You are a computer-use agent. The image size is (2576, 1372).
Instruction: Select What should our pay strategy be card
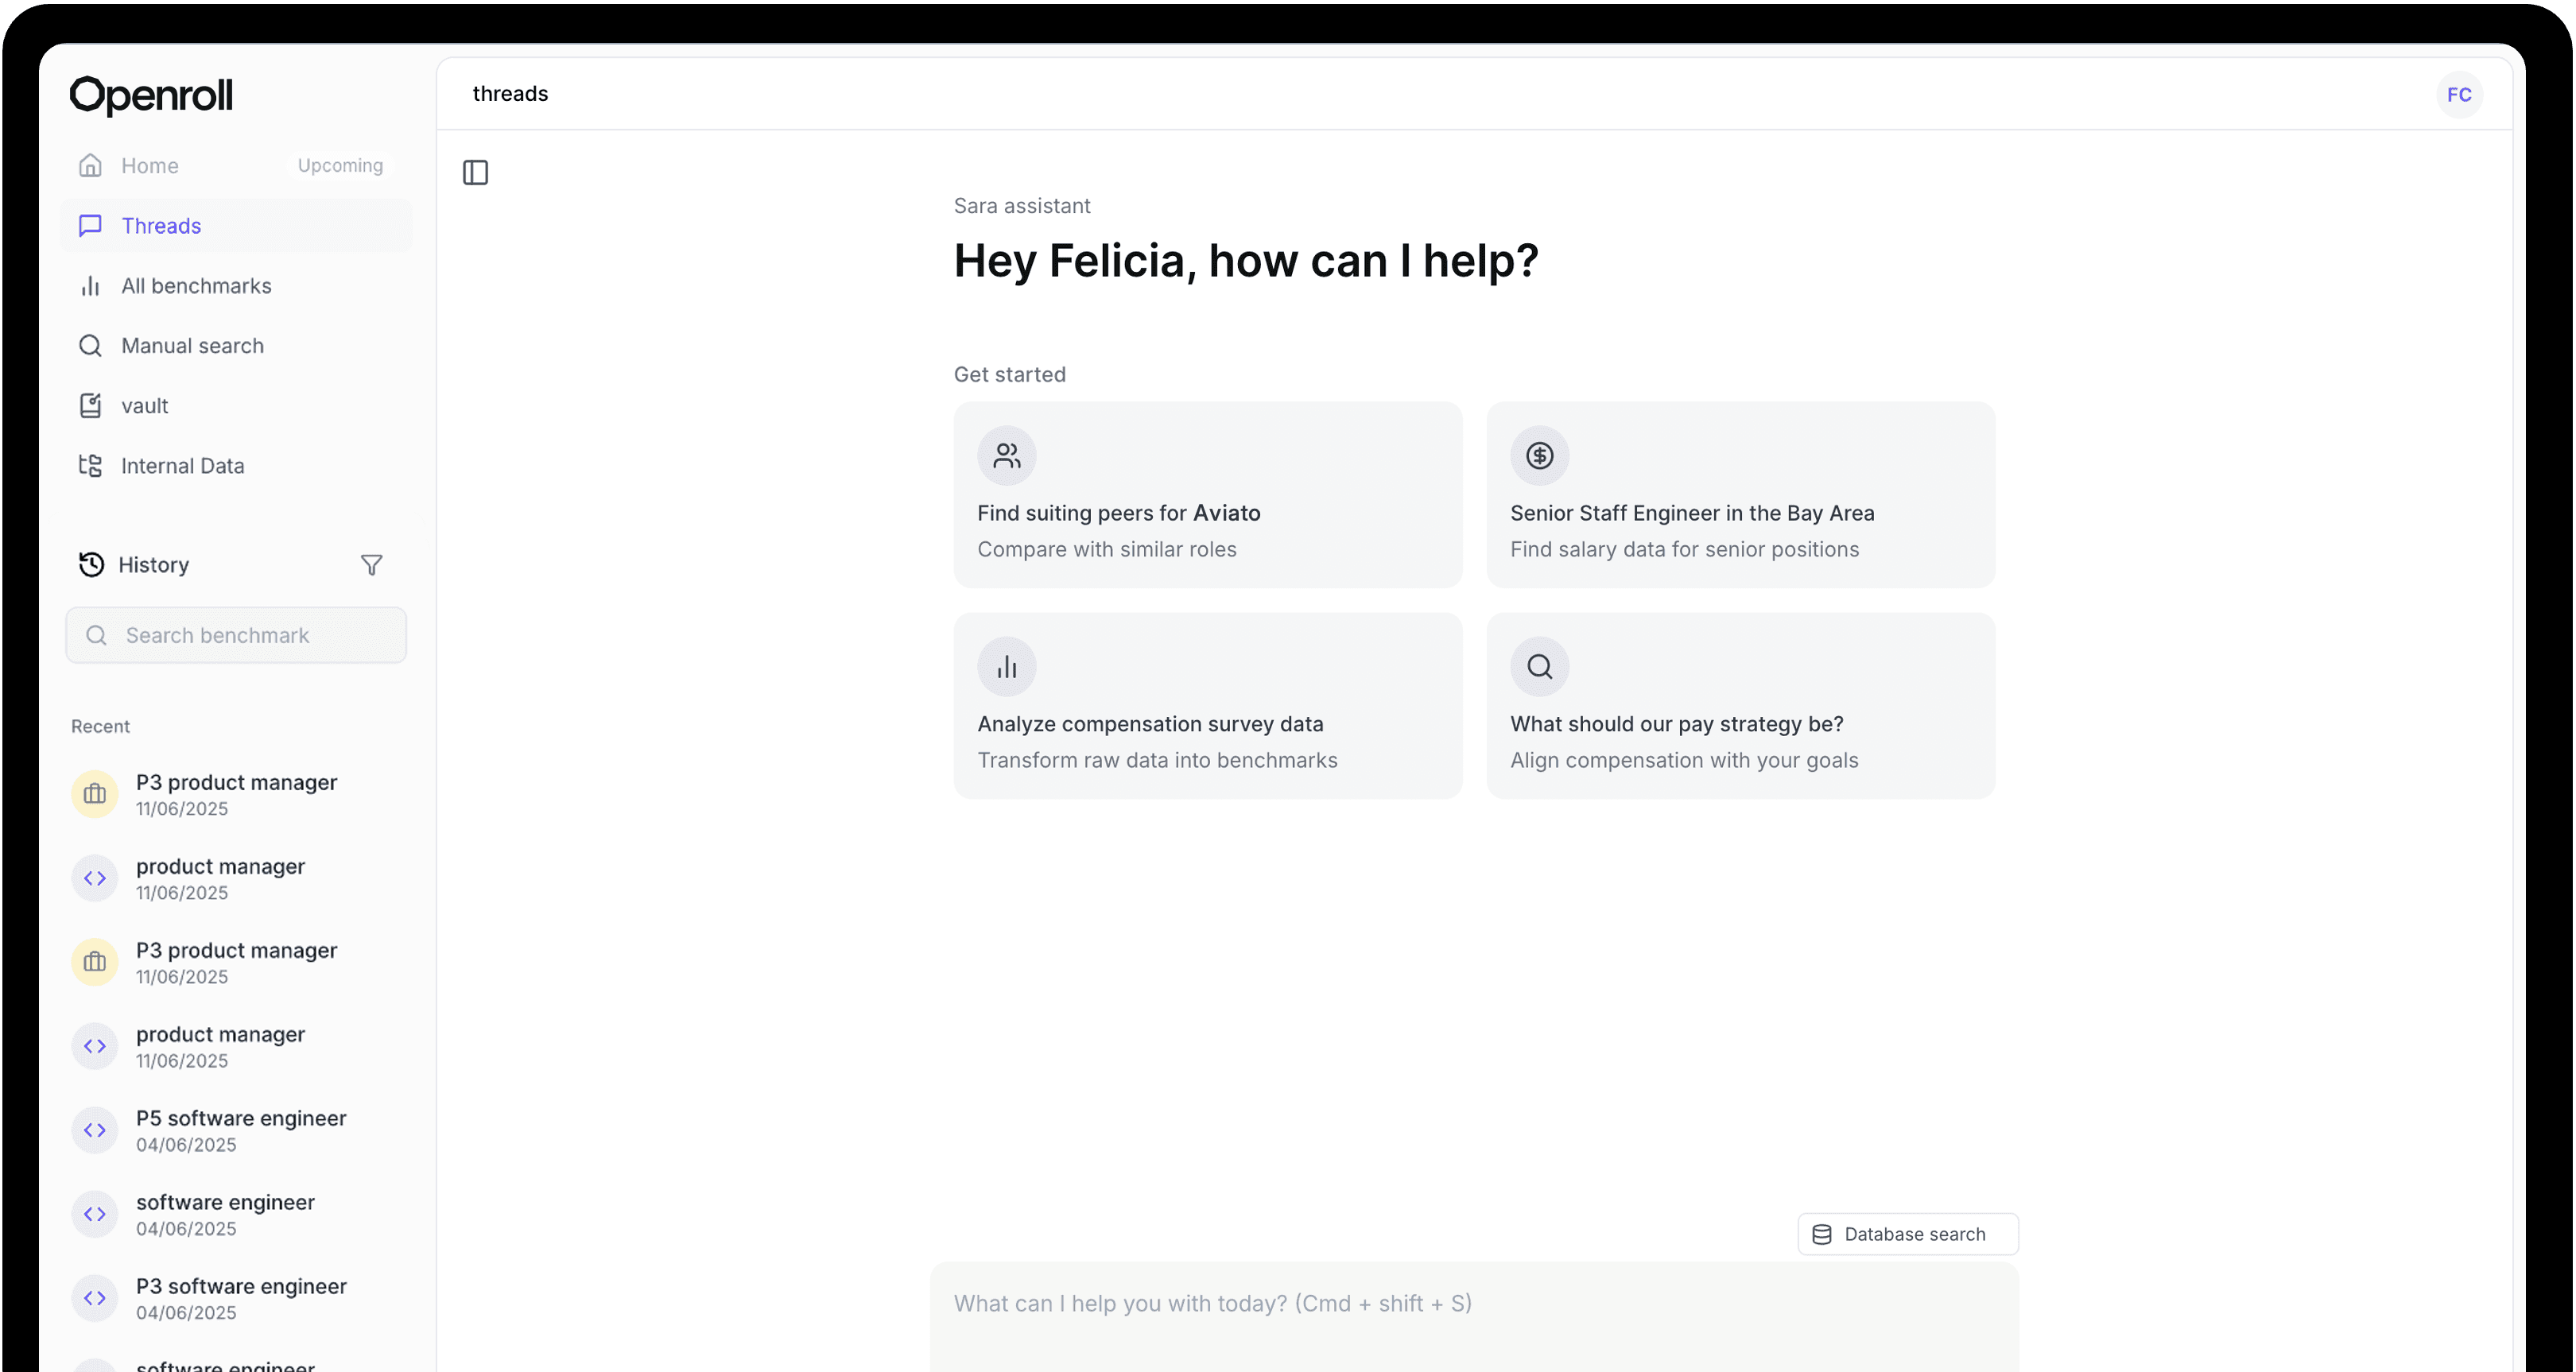pyautogui.click(x=1740, y=706)
